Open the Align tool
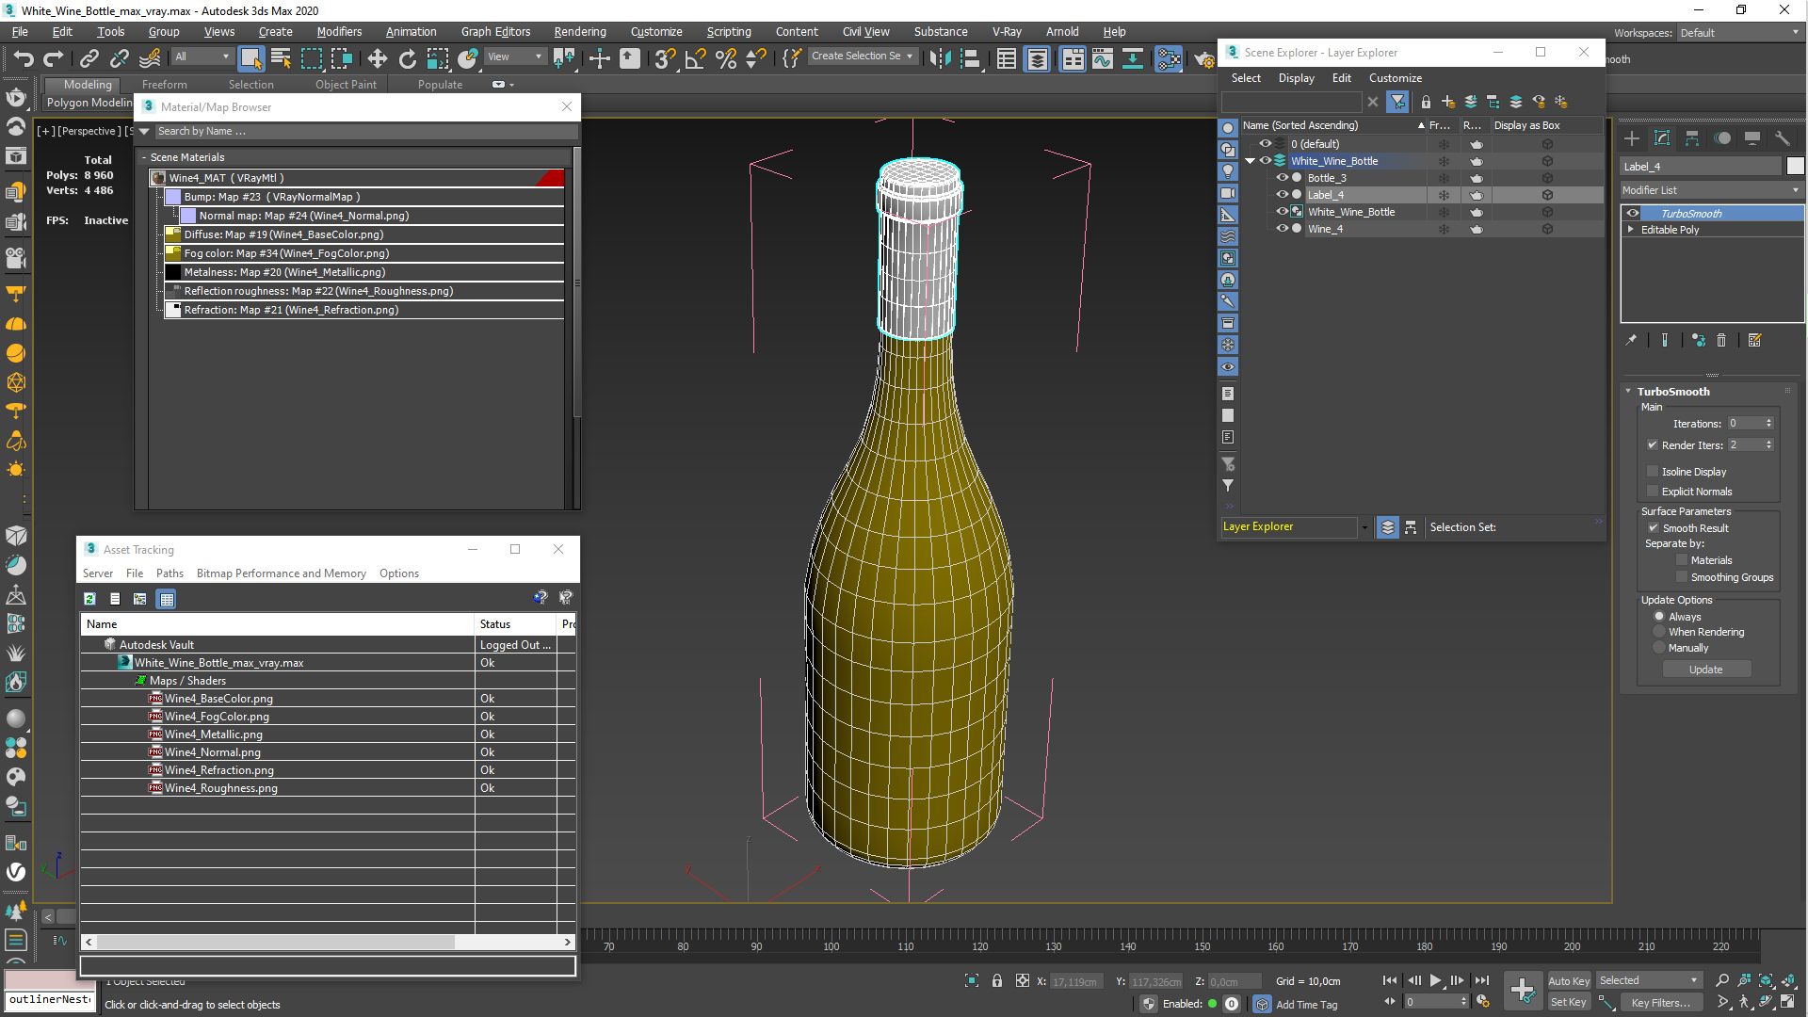This screenshot has width=1808, height=1017. point(970,59)
